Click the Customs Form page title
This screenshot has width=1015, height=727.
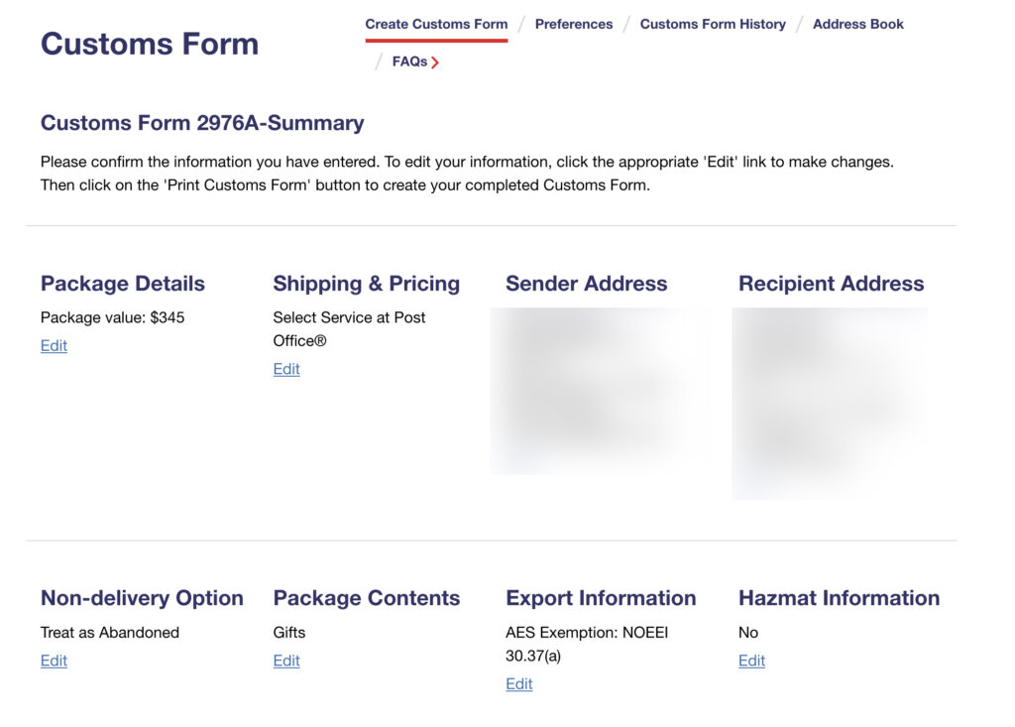150,44
